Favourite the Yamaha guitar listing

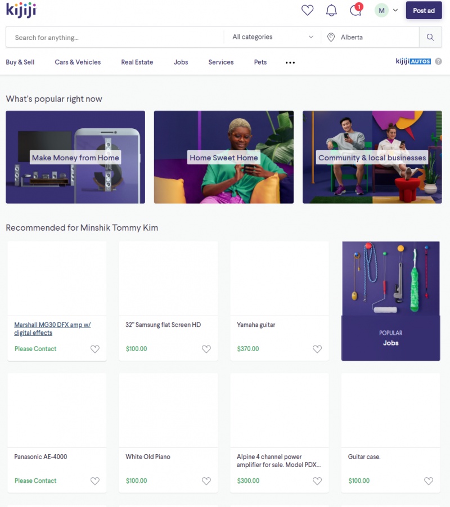[317, 349]
